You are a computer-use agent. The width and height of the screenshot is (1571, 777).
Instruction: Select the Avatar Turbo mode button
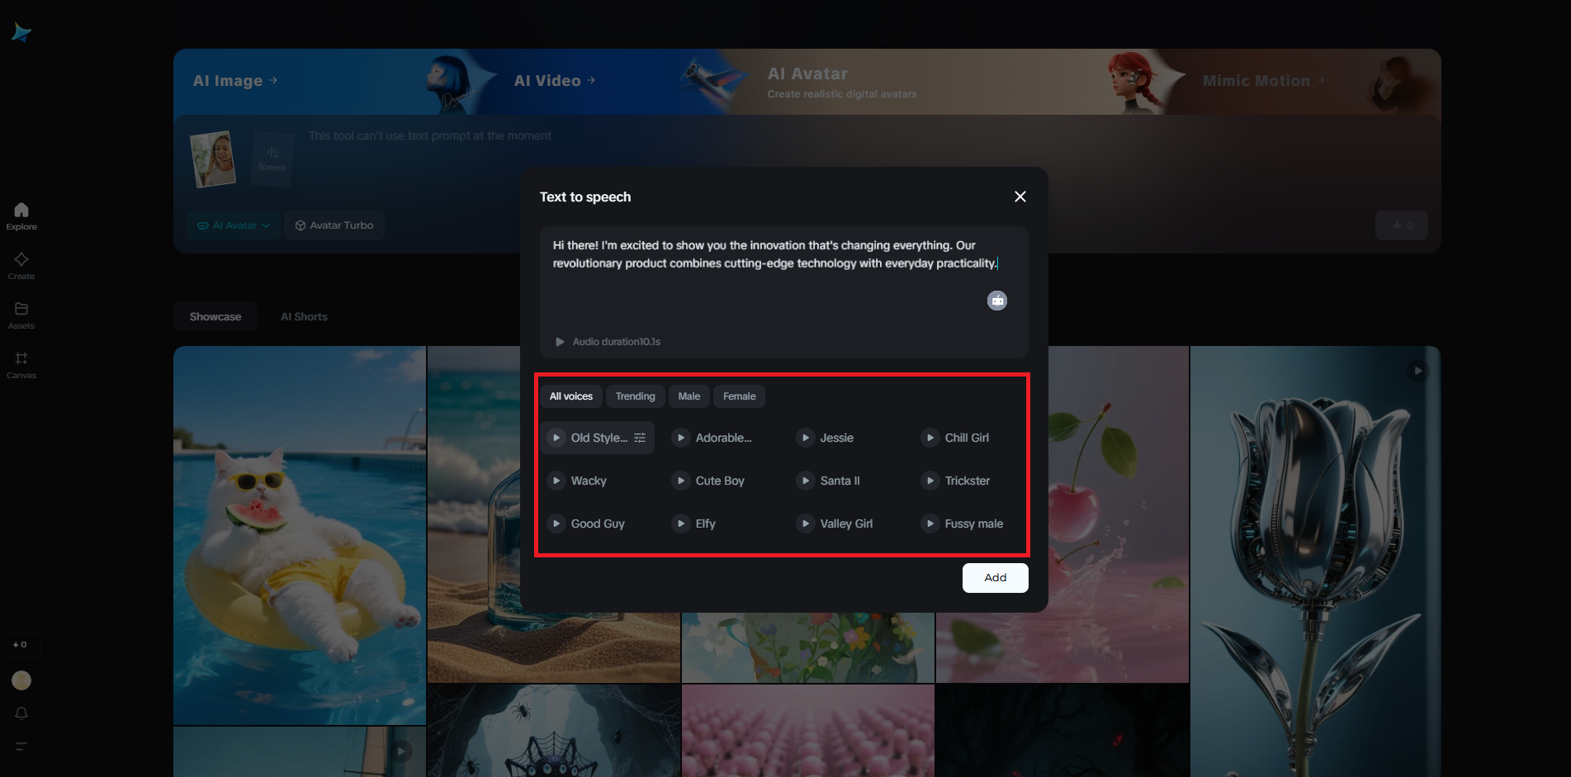coord(334,225)
